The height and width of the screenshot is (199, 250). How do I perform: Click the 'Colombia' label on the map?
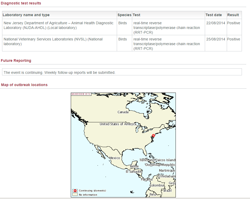point(157,185)
